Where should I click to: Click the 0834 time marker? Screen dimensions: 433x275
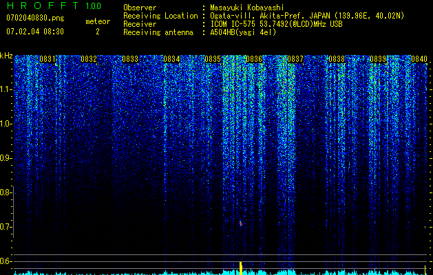point(171,59)
